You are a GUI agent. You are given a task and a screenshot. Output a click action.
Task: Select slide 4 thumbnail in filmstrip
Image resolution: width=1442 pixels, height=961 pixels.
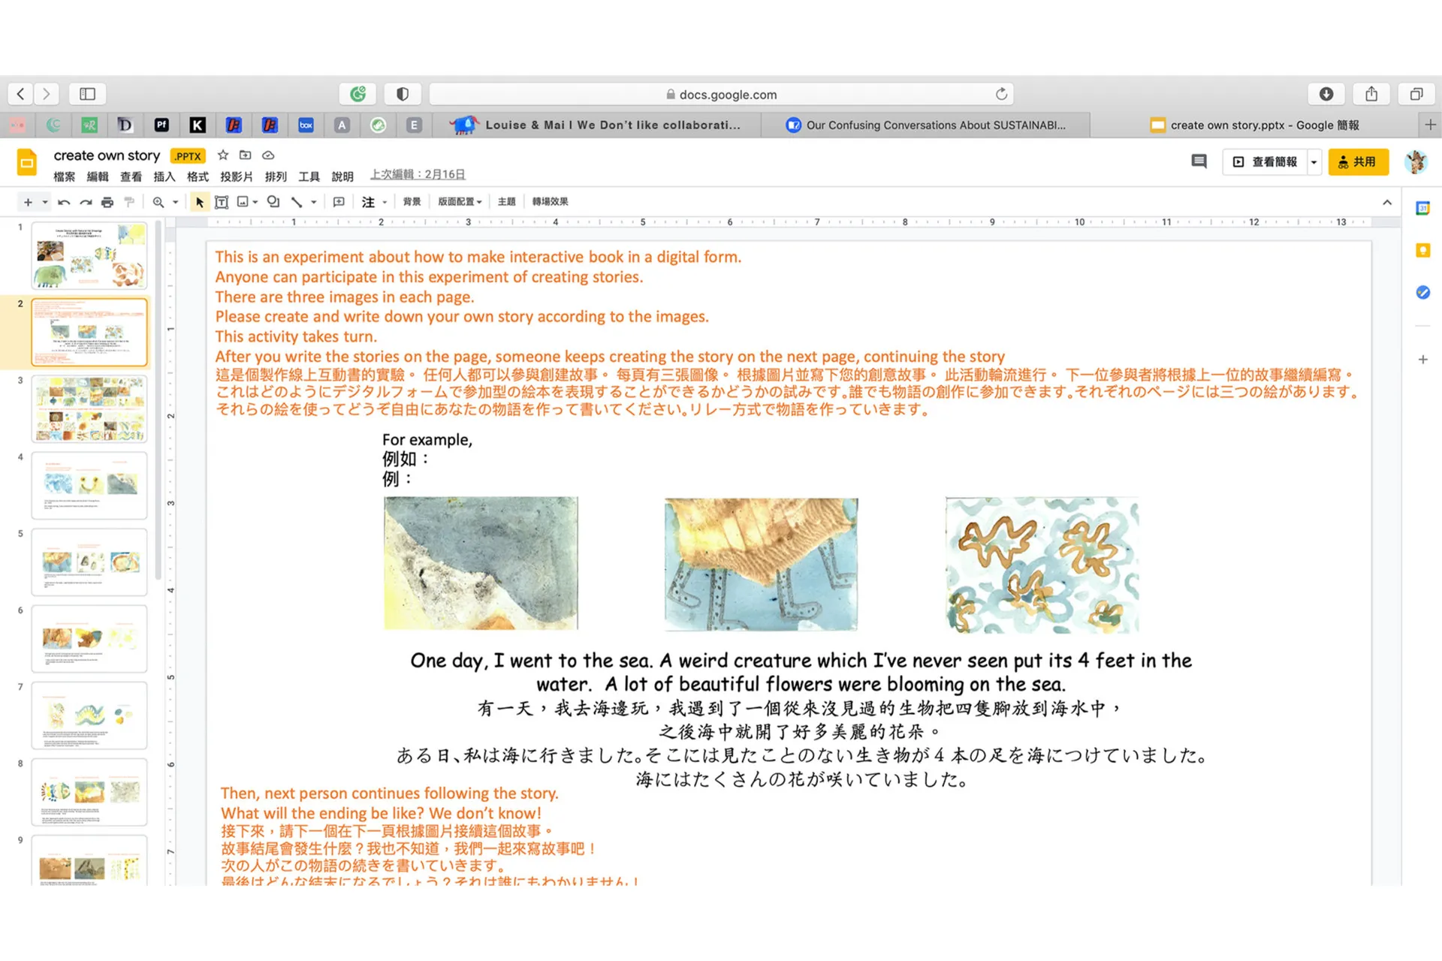pyautogui.click(x=89, y=485)
